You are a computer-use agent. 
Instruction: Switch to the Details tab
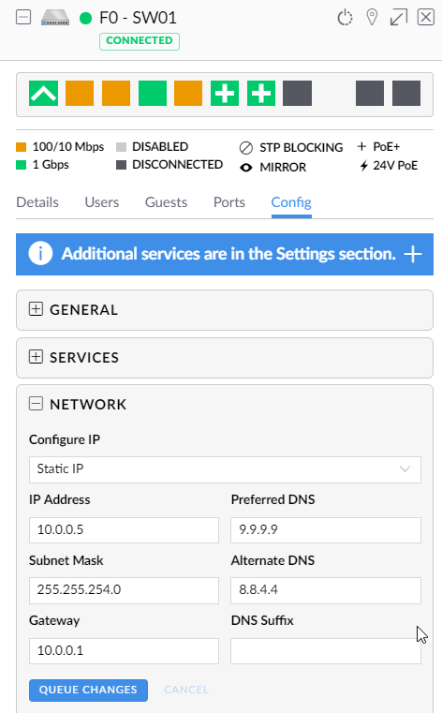[37, 202]
